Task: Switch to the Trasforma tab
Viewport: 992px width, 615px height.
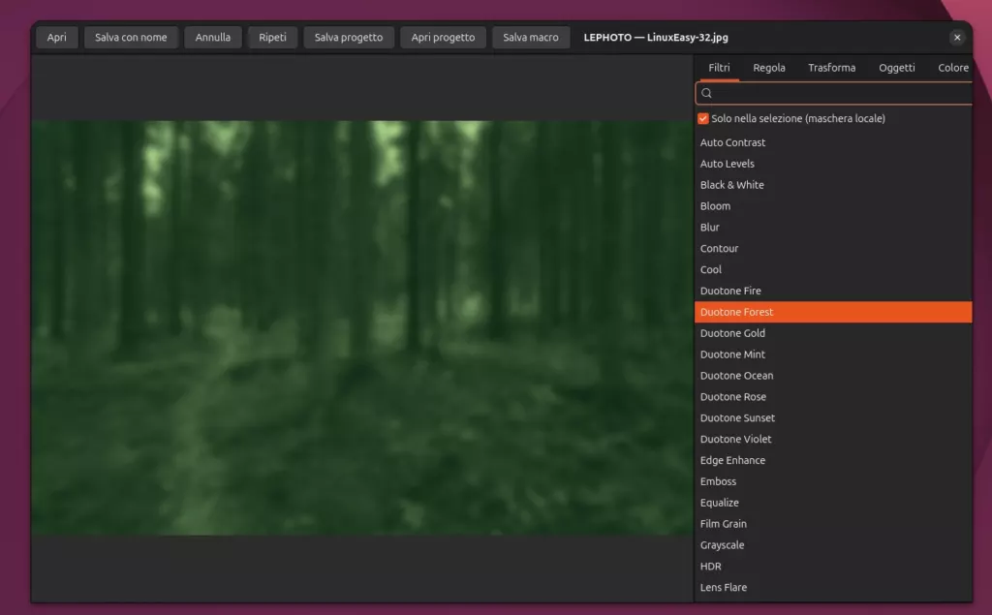Action: 831,68
